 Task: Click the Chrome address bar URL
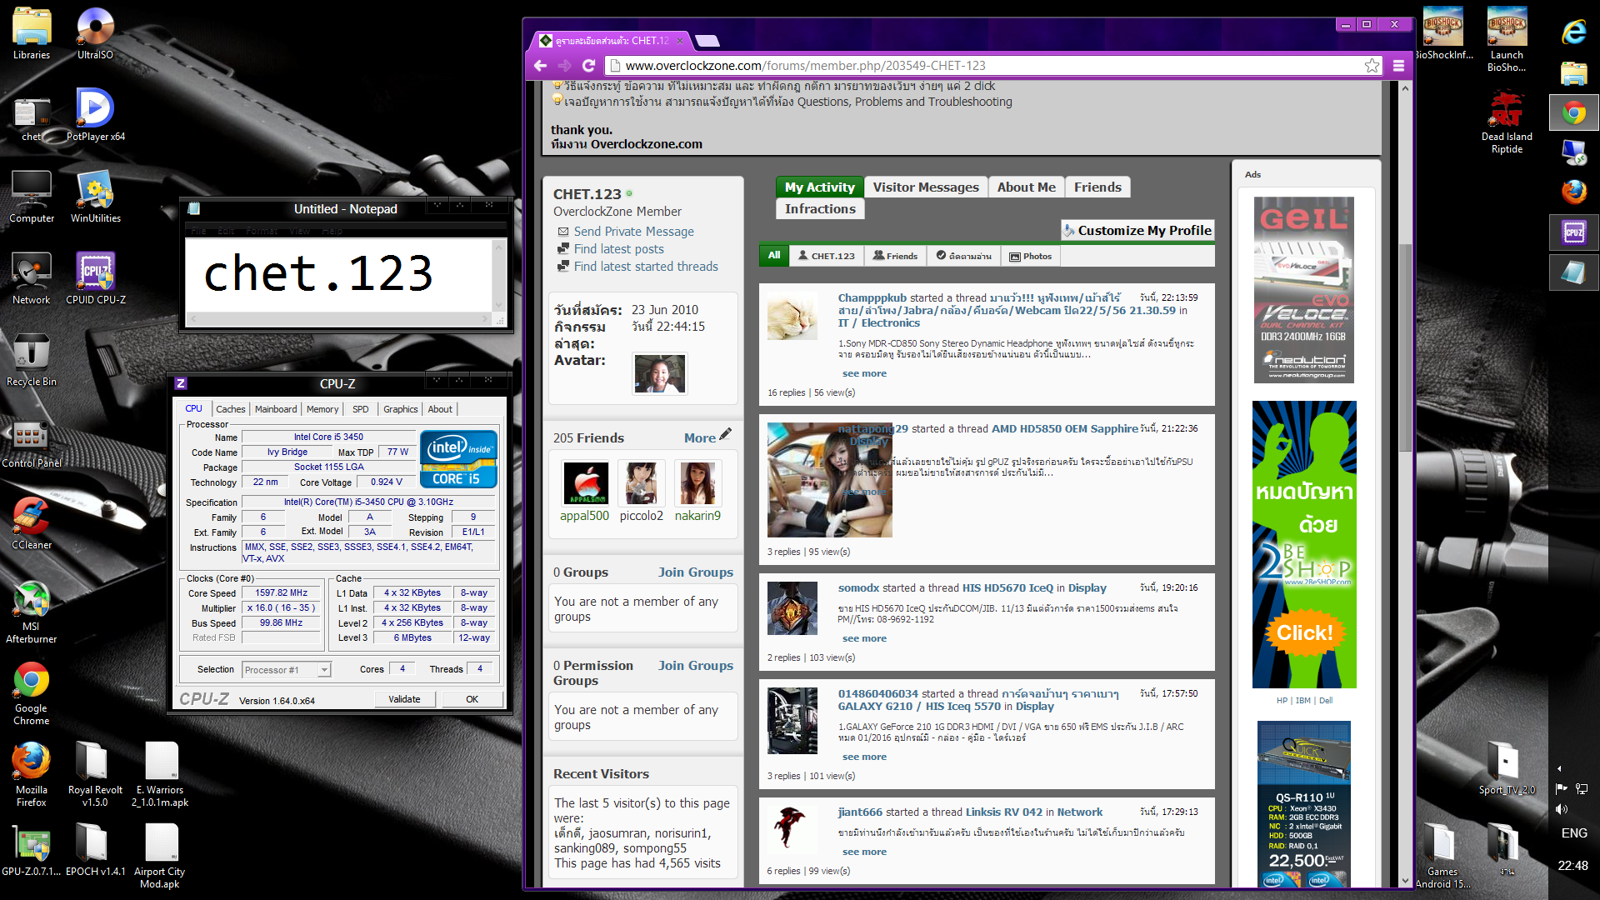(805, 66)
